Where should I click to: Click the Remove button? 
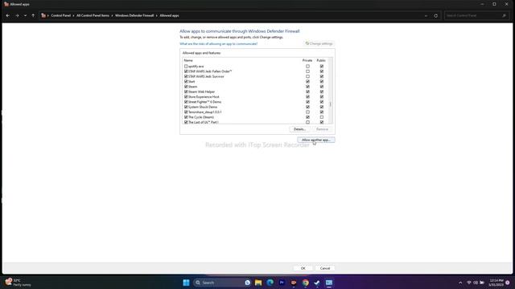coord(322,129)
